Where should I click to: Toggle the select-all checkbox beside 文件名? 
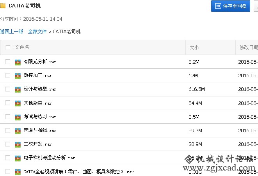tap(8, 47)
